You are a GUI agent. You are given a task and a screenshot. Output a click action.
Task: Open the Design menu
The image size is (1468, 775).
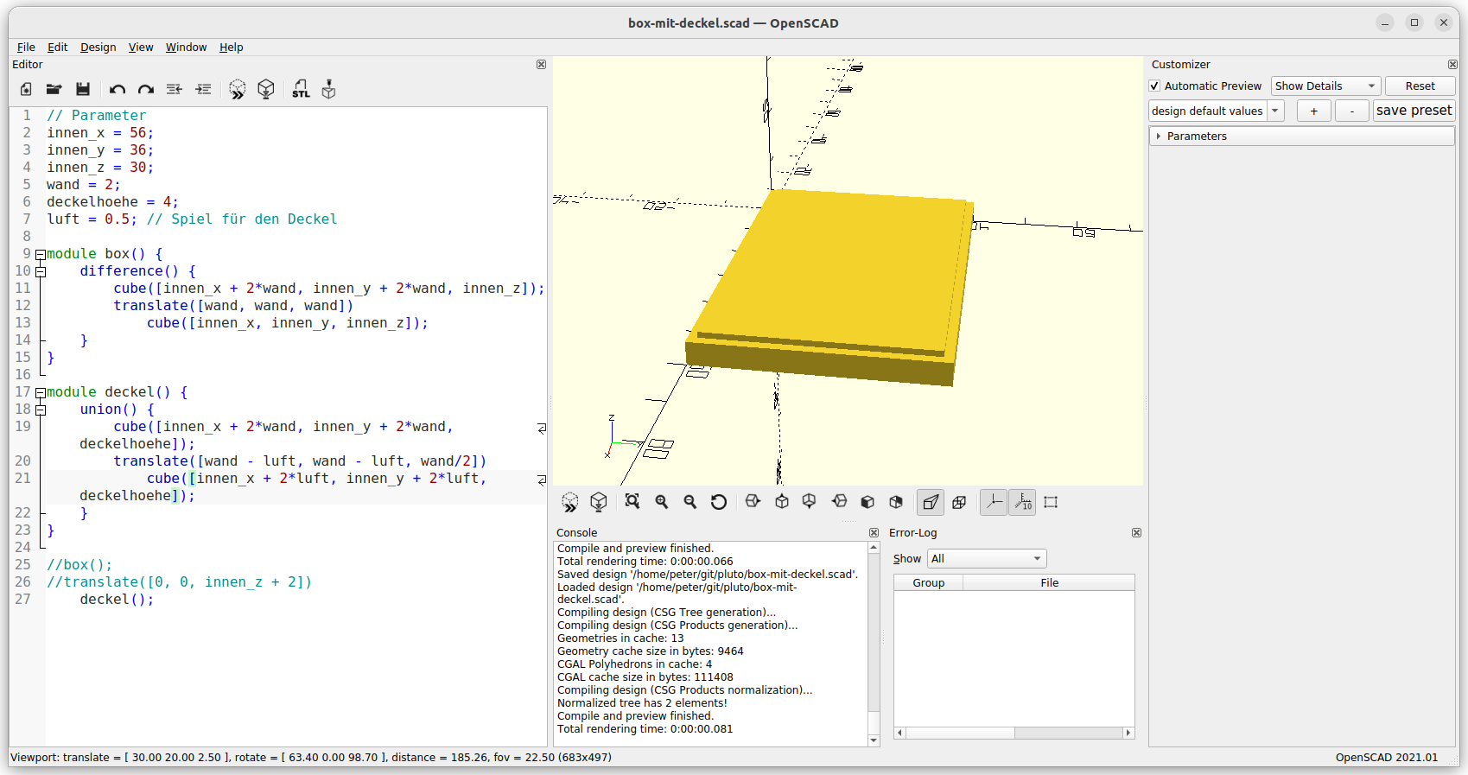click(98, 48)
